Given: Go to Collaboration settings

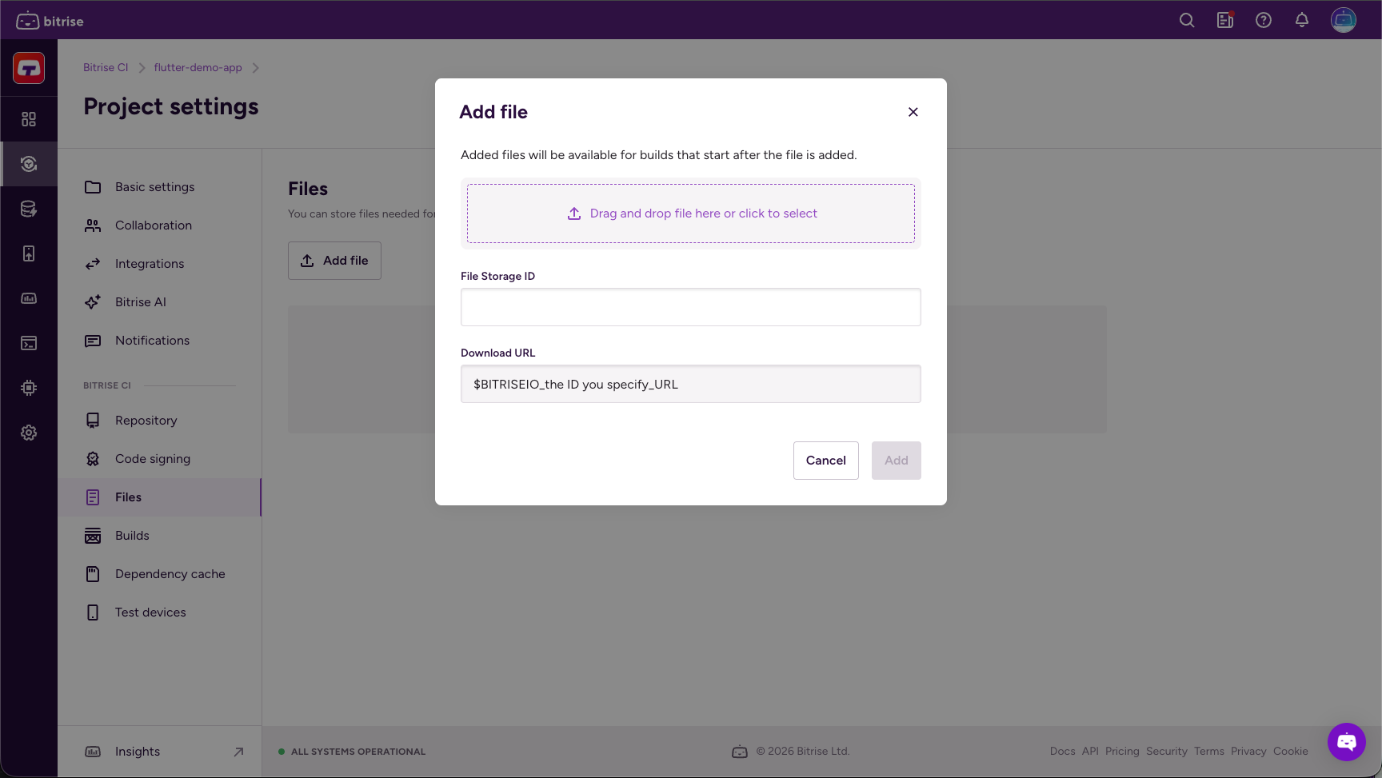Looking at the screenshot, I should click(x=160, y=225).
